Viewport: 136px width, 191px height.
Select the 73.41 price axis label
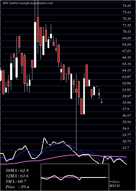pyautogui.click(x=127, y=12)
